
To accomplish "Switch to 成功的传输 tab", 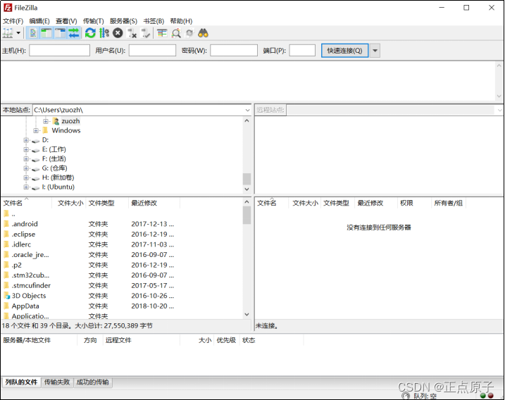I will click(x=93, y=382).
